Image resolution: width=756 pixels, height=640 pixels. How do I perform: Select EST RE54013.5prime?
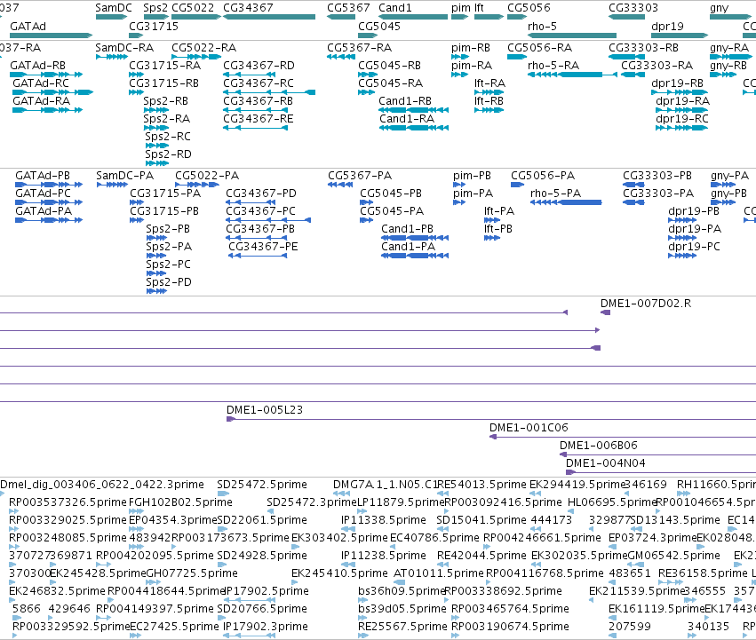[x=442, y=493]
